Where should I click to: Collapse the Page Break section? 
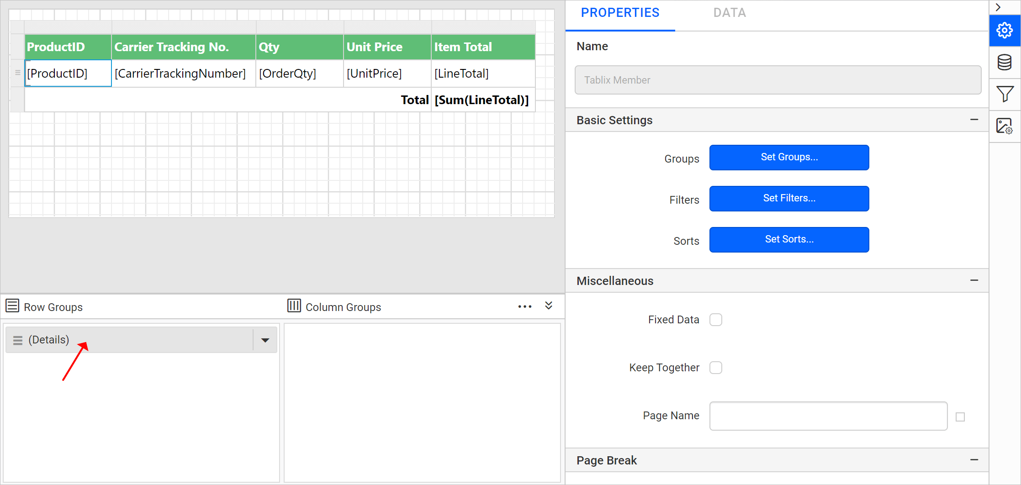coord(974,460)
